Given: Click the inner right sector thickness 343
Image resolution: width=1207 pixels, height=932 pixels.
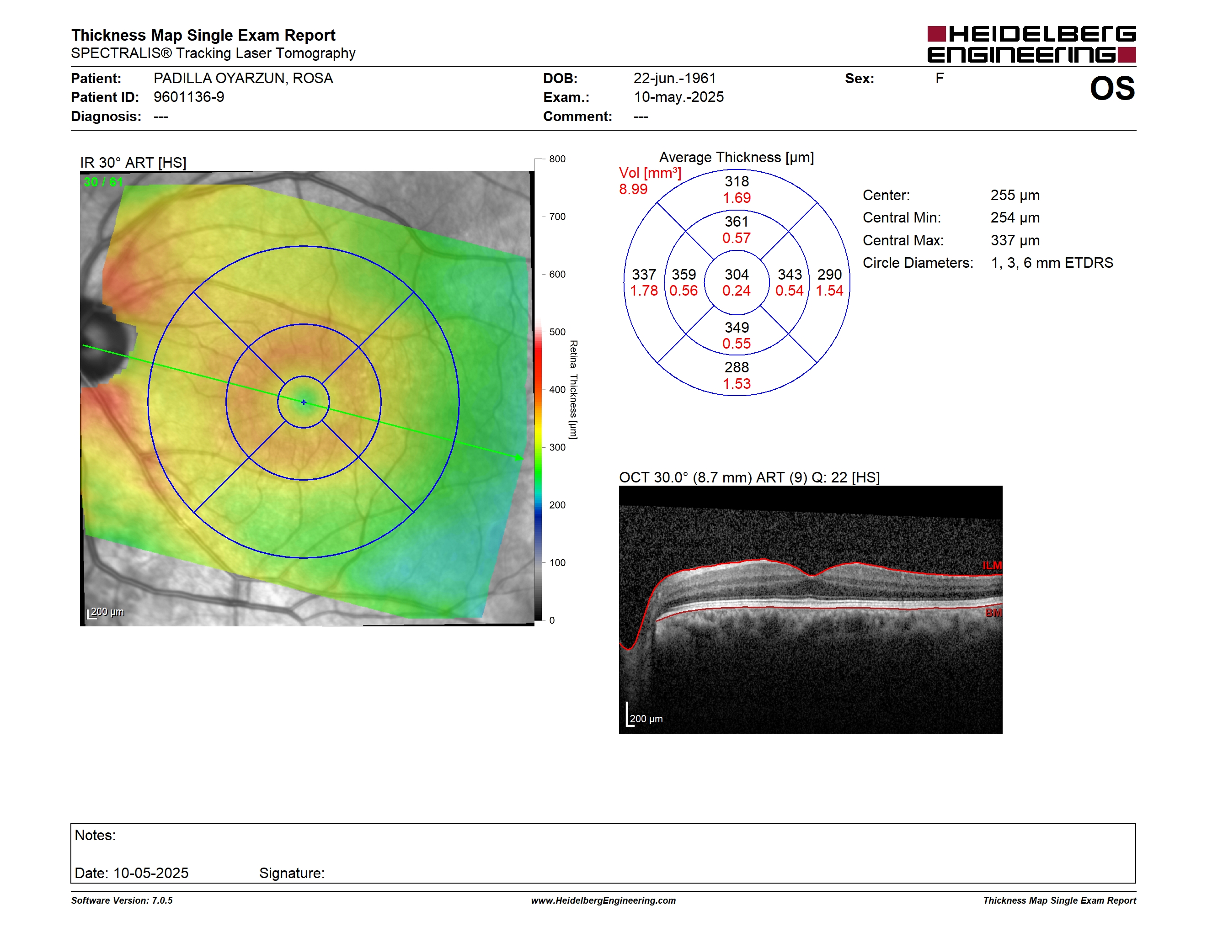Looking at the screenshot, I should pyautogui.click(x=790, y=275).
